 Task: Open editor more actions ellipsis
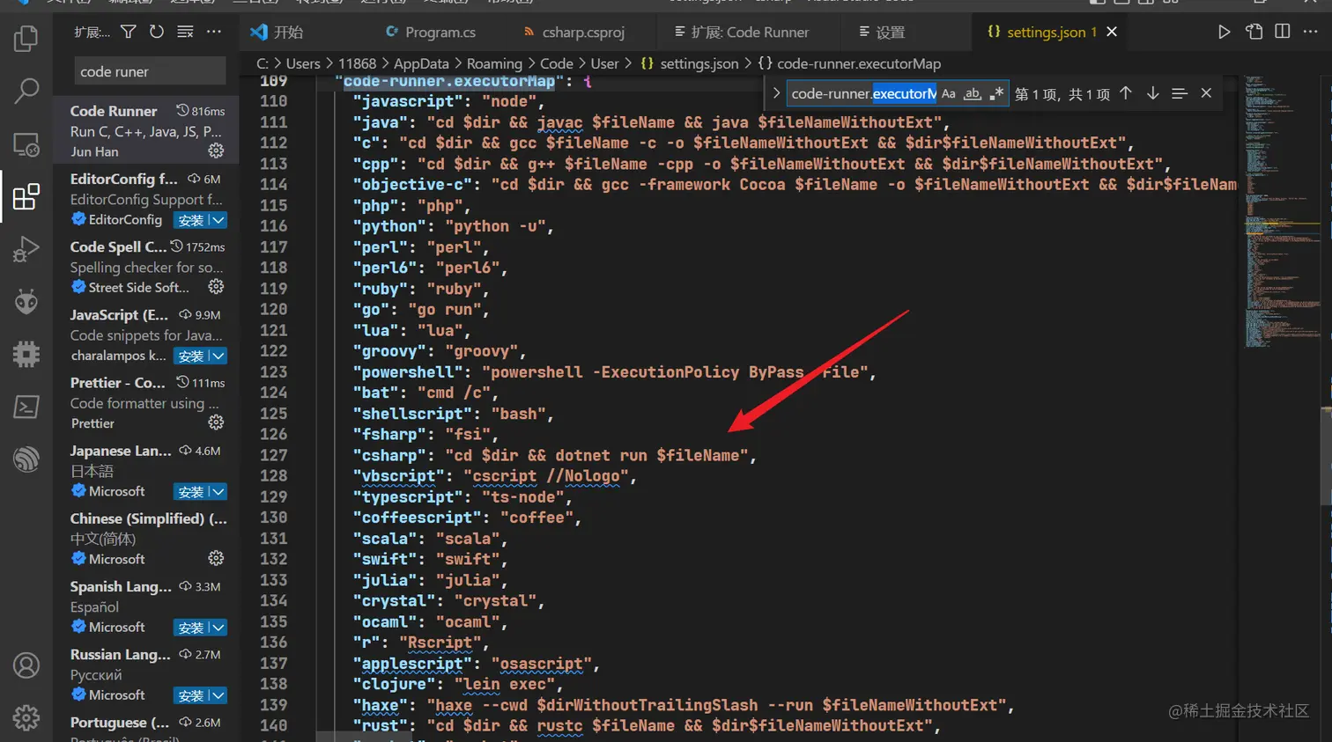point(1311,32)
